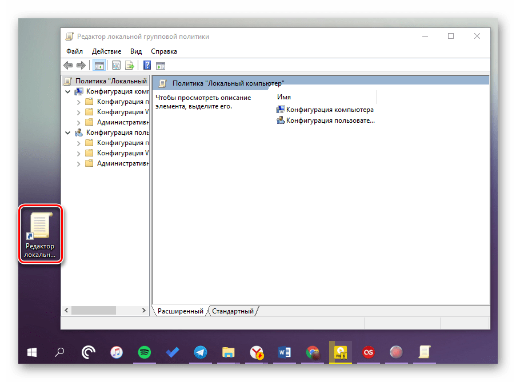Open the desktop shortcut Редактор локальн...

pos(40,234)
